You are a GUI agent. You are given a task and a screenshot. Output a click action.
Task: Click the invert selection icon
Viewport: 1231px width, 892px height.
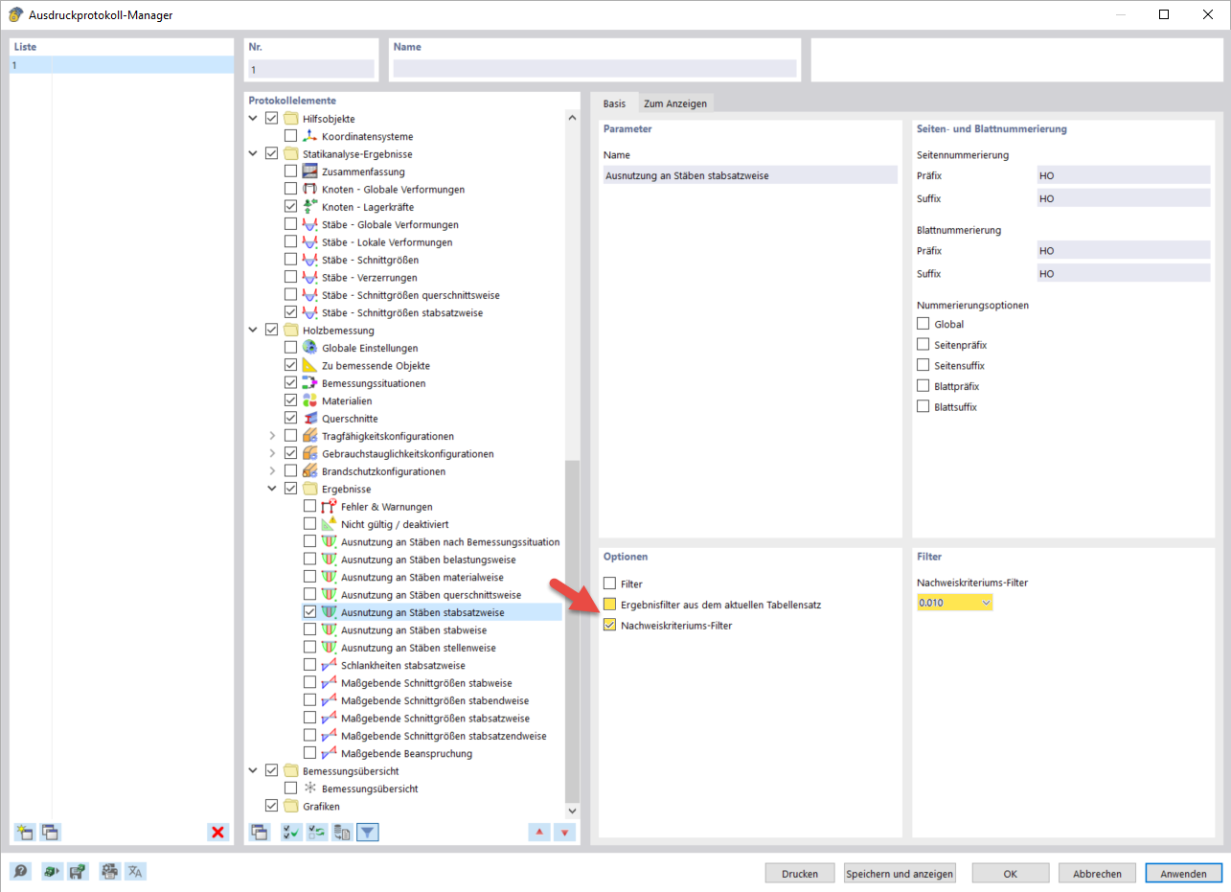316,833
